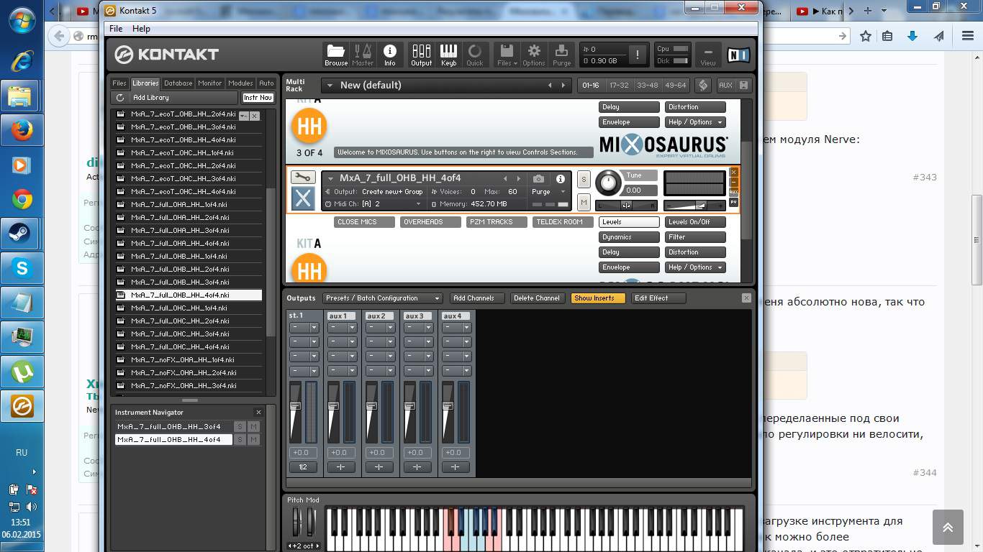
Task: Switch to the Database tab
Action: point(178,83)
